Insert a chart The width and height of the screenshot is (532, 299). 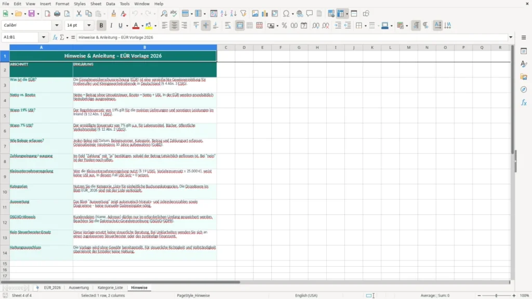coord(264,13)
